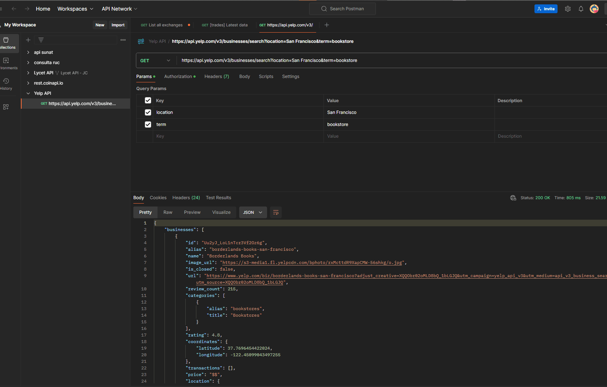Uncheck the term query param
The width and height of the screenshot is (607, 387).
(x=148, y=124)
